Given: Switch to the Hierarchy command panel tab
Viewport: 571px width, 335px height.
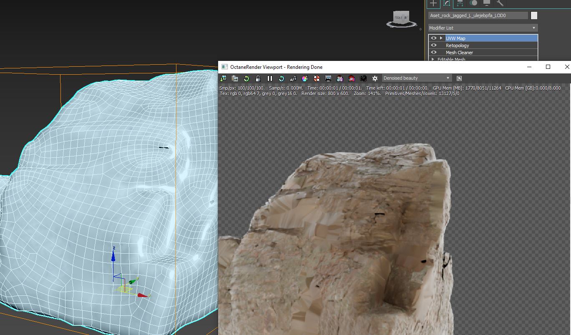Looking at the screenshot, I should click(x=460, y=3).
